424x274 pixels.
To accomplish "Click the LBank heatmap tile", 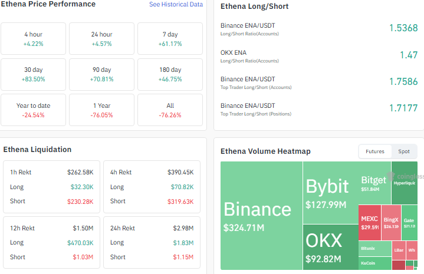I will point(399,250).
